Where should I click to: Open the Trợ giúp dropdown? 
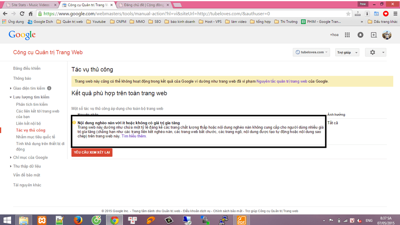pos(347,52)
